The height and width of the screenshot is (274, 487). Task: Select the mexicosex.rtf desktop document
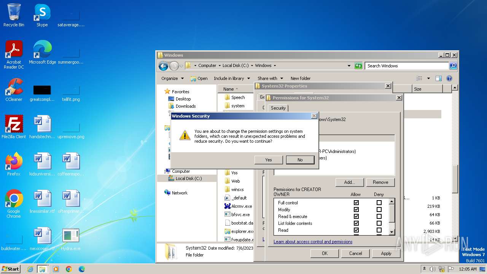pyautogui.click(x=42, y=239)
